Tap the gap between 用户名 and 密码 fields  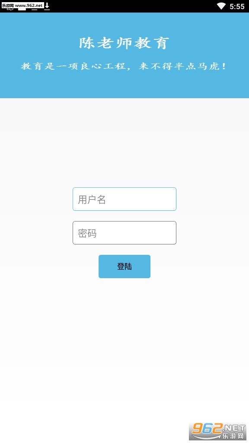click(124, 216)
